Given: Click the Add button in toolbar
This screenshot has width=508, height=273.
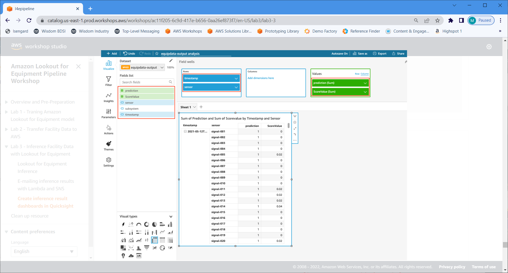Looking at the screenshot, I should pos(112,54).
